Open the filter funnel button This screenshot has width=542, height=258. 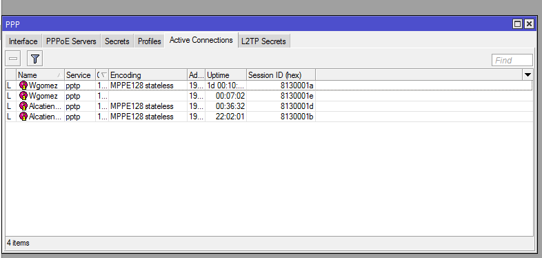[34, 59]
